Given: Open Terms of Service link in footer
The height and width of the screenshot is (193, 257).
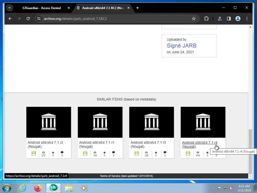Looking at the screenshot, I should coord(126,176).
